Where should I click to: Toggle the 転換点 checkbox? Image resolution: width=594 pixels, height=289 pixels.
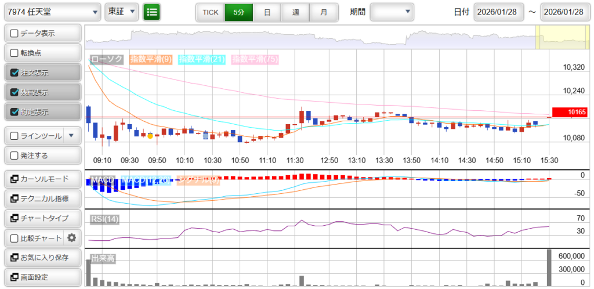[x=15, y=53]
